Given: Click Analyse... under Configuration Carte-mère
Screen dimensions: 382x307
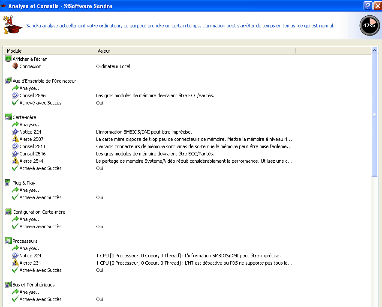Looking at the screenshot, I should point(30,219).
